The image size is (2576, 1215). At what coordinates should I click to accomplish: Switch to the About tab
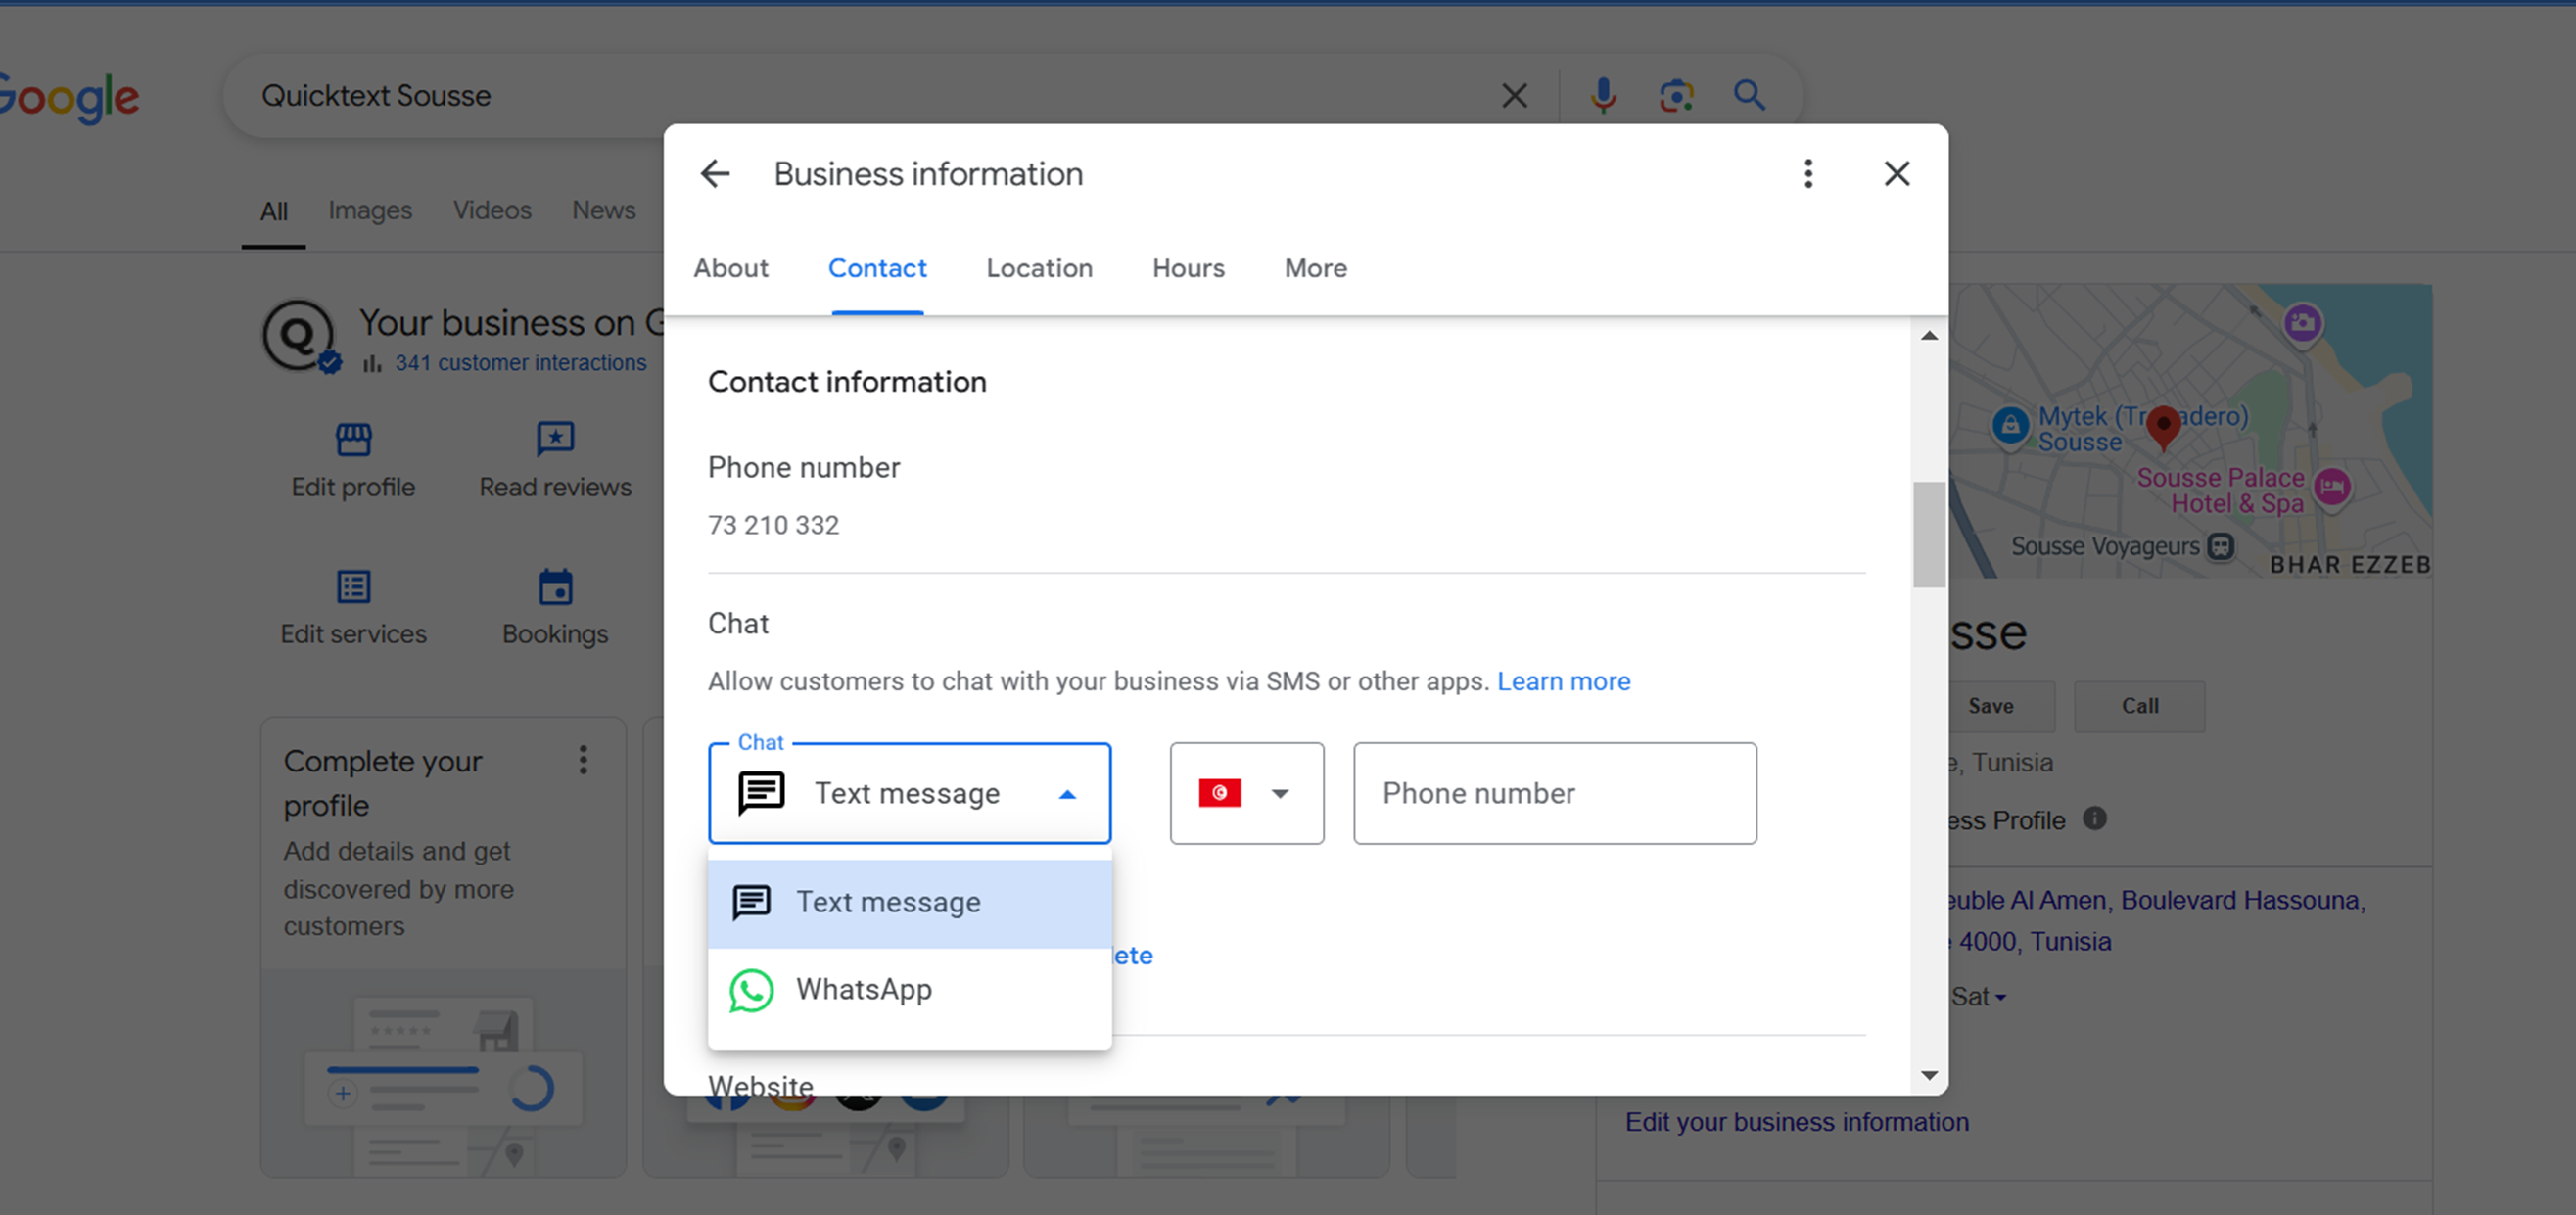pos(731,268)
